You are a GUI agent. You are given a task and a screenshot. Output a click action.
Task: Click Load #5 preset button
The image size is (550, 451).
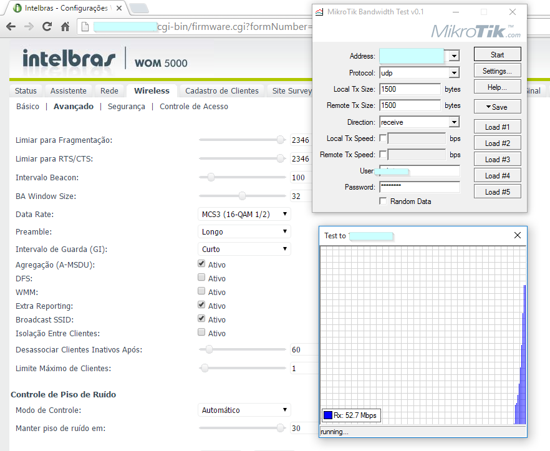click(497, 192)
